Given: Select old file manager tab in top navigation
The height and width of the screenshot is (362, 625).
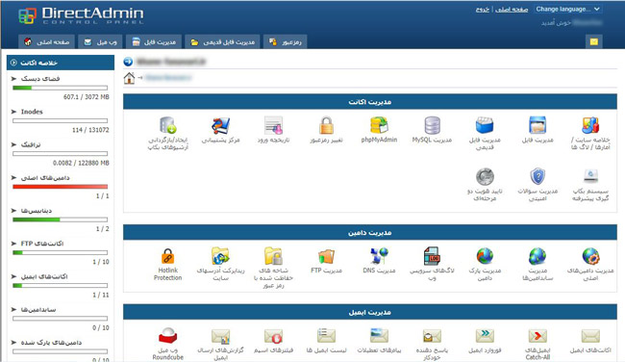Looking at the screenshot, I should (222, 41).
